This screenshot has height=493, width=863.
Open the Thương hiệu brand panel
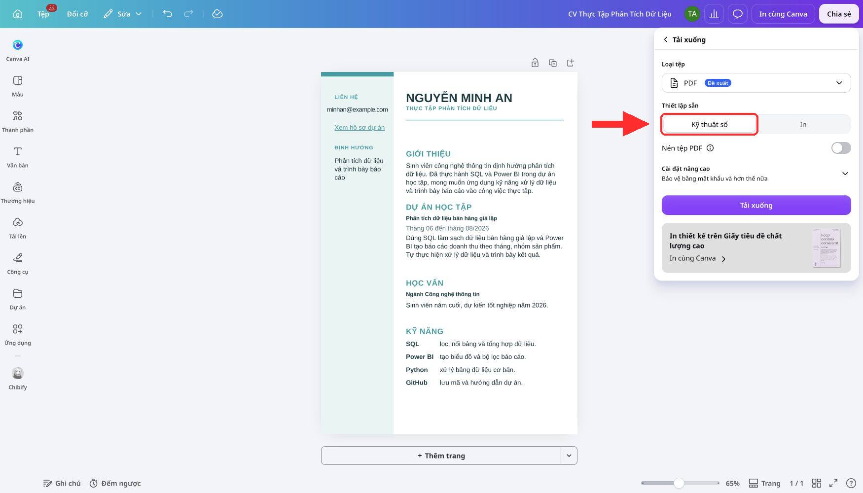click(18, 192)
